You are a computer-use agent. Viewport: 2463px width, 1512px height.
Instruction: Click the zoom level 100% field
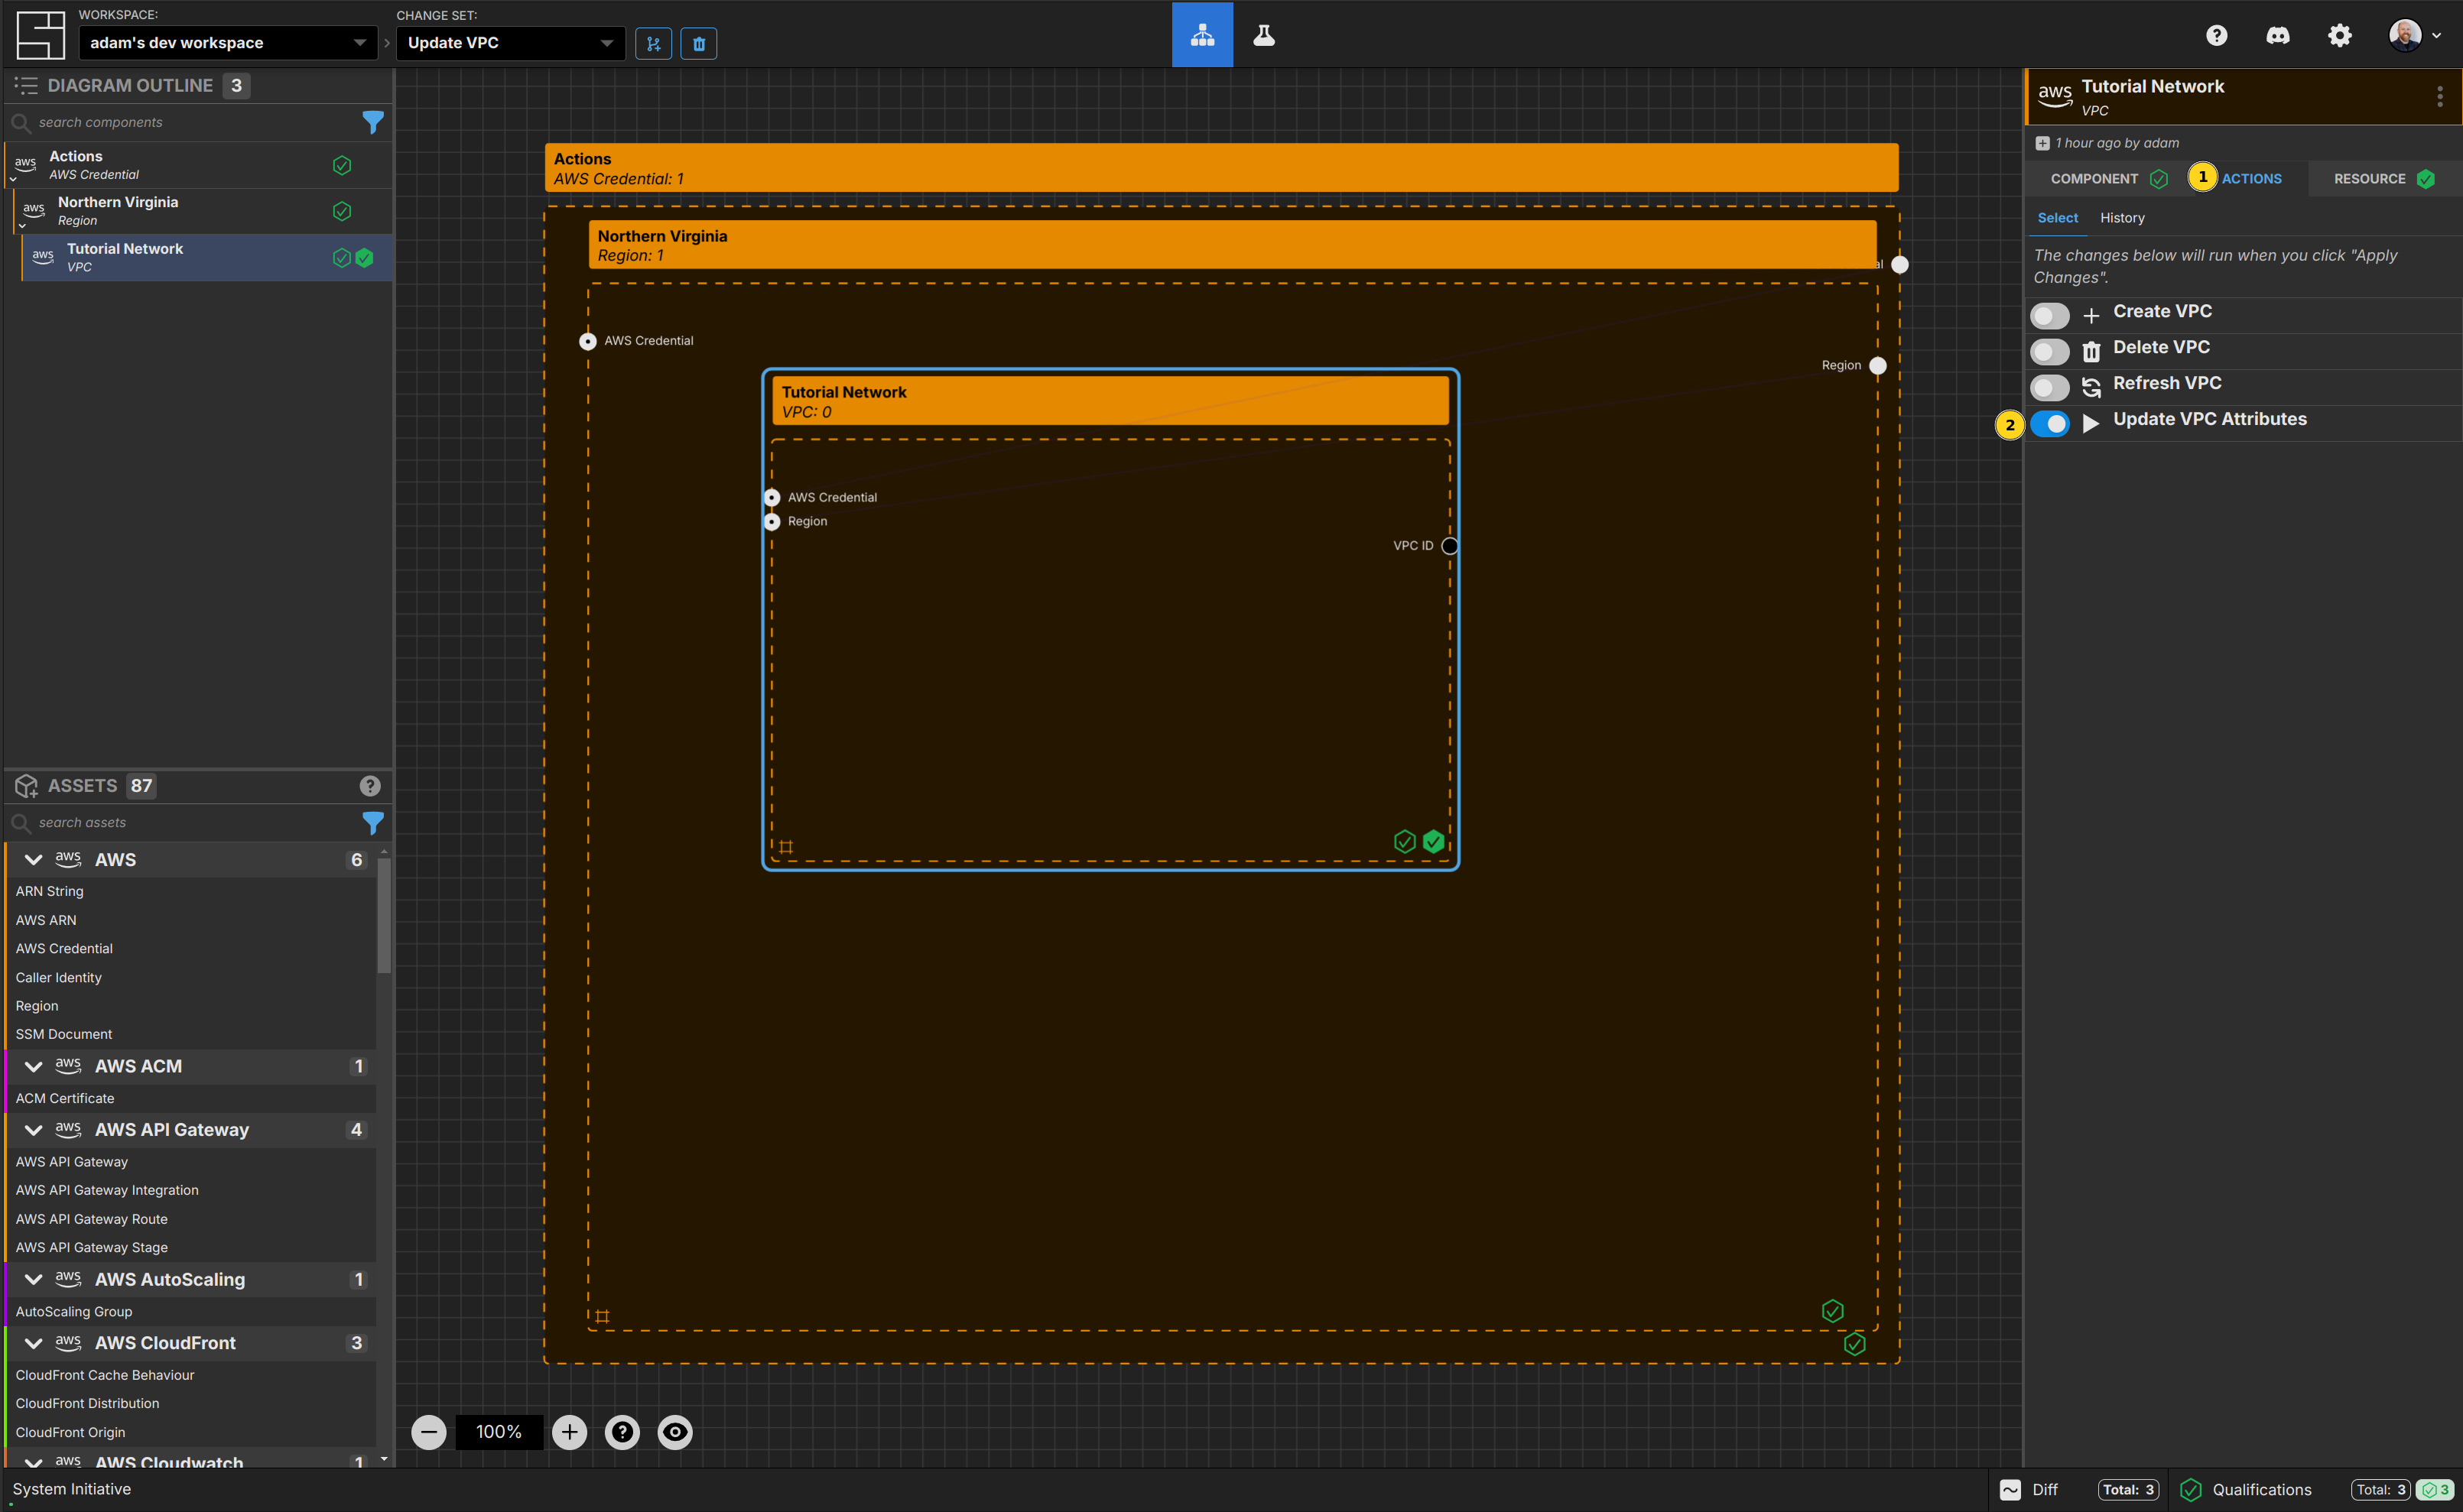[x=499, y=1432]
